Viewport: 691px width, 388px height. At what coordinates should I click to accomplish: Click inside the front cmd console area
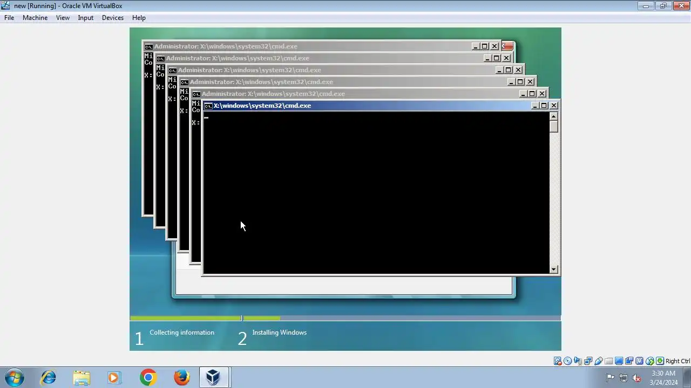click(376, 193)
